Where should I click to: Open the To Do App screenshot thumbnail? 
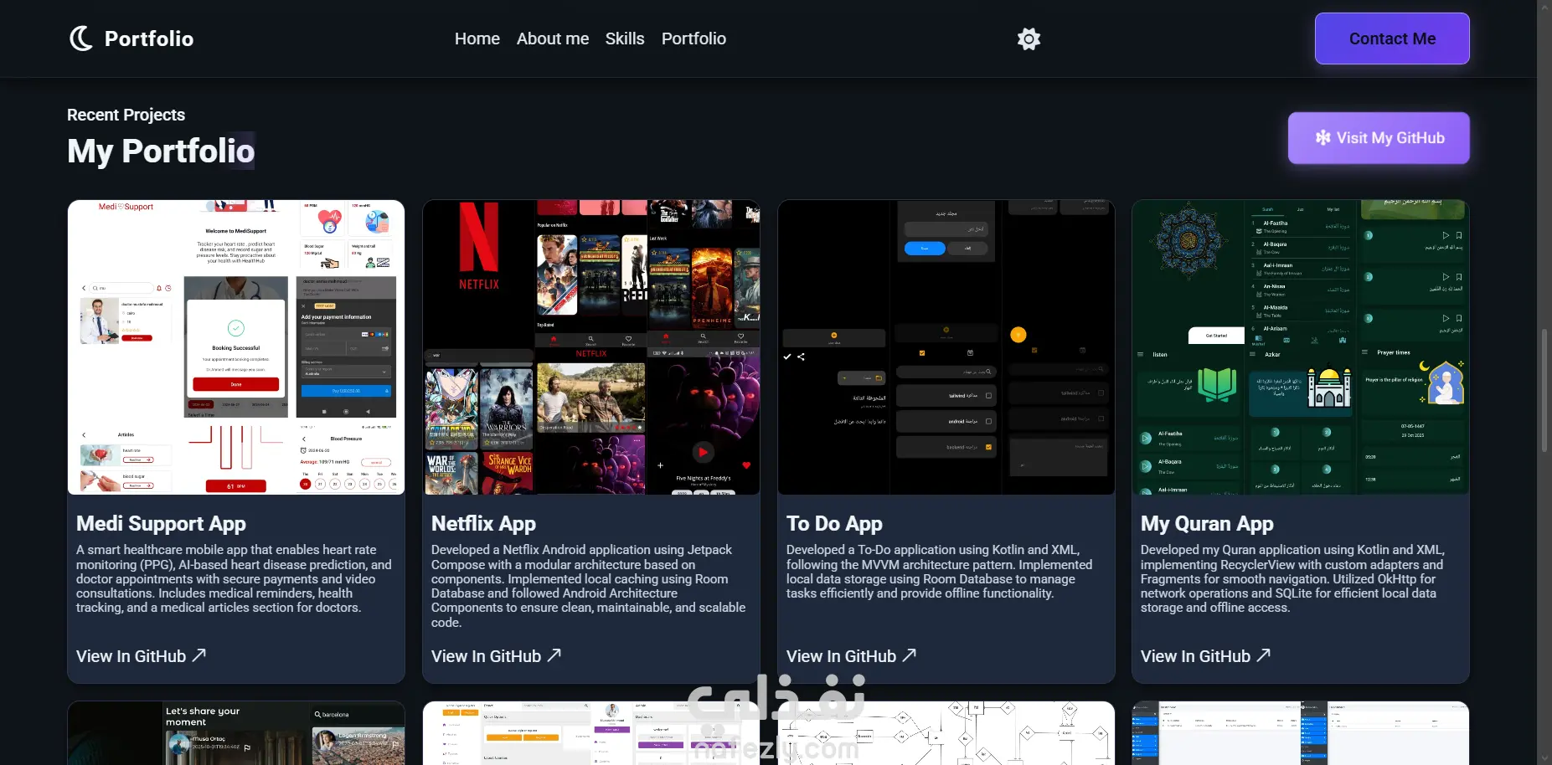(x=946, y=347)
